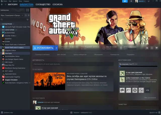Screen dimensions: 161x115
Task: Open the Вид menu
Action: point(10,1)
